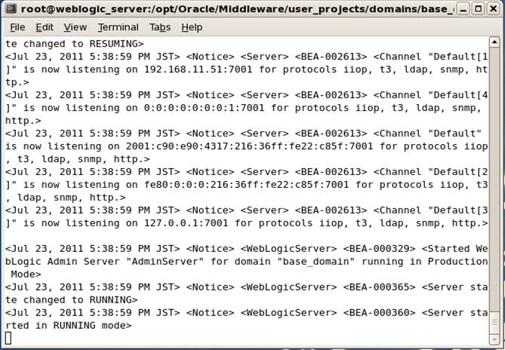
Task: Click the scrollbar up arrow
Action: [x=494, y=42]
